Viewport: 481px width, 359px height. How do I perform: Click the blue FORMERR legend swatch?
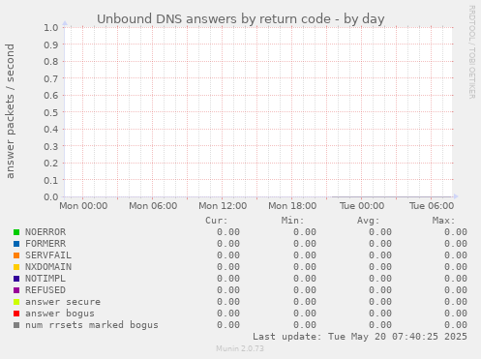click(16, 244)
